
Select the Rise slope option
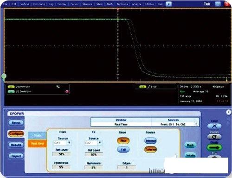coord(123,141)
